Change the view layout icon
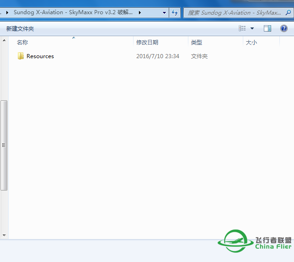The image size is (294, 262). click(242, 28)
